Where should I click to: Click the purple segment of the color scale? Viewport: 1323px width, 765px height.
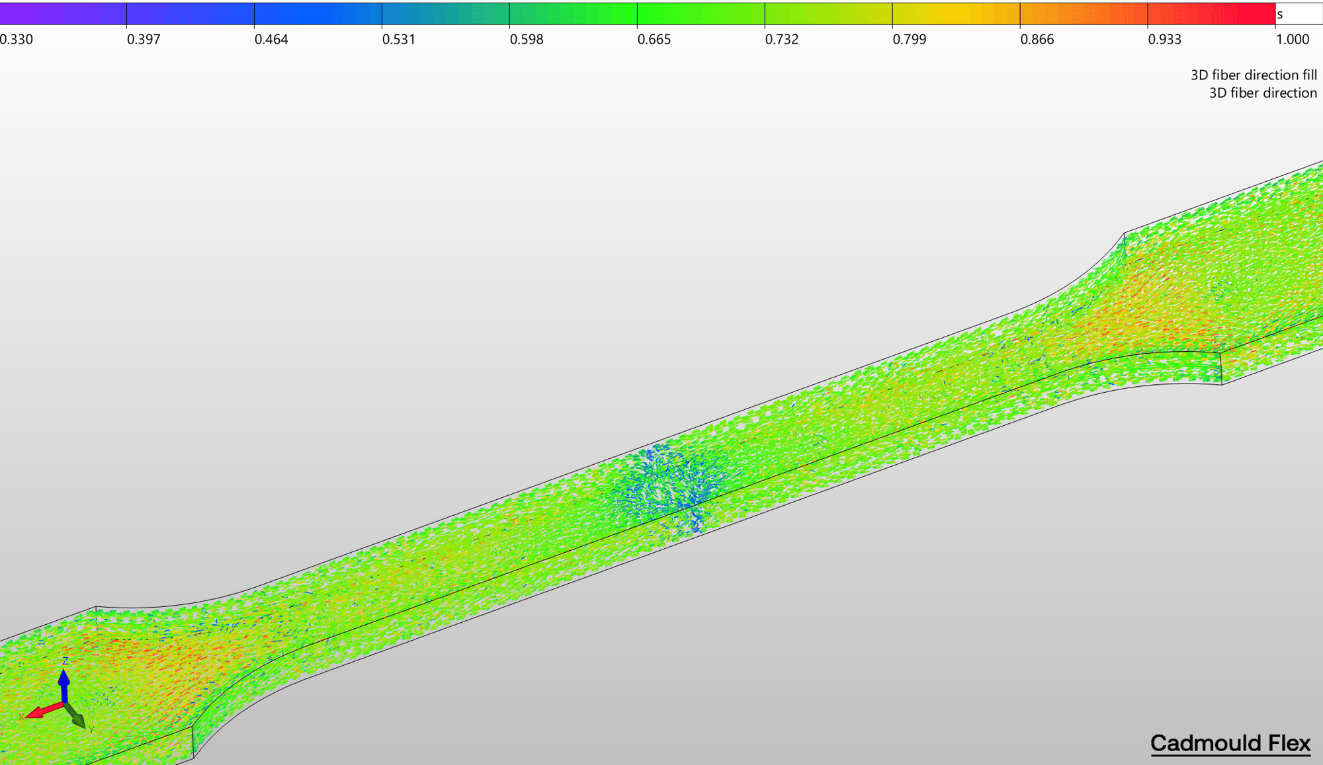click(x=63, y=14)
